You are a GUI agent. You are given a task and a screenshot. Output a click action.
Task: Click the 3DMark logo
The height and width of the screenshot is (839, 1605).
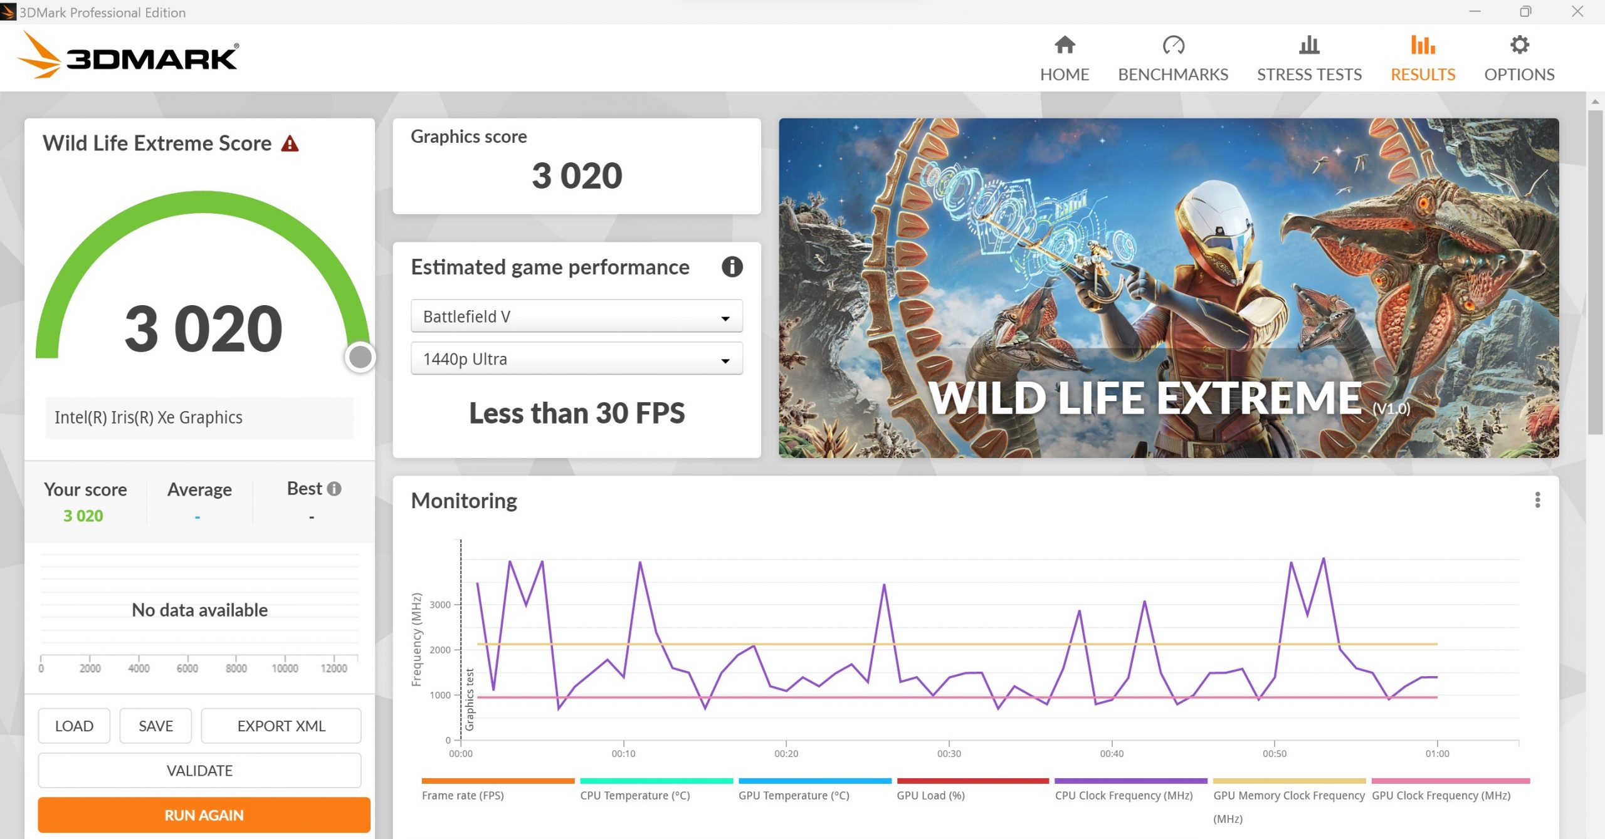(128, 56)
